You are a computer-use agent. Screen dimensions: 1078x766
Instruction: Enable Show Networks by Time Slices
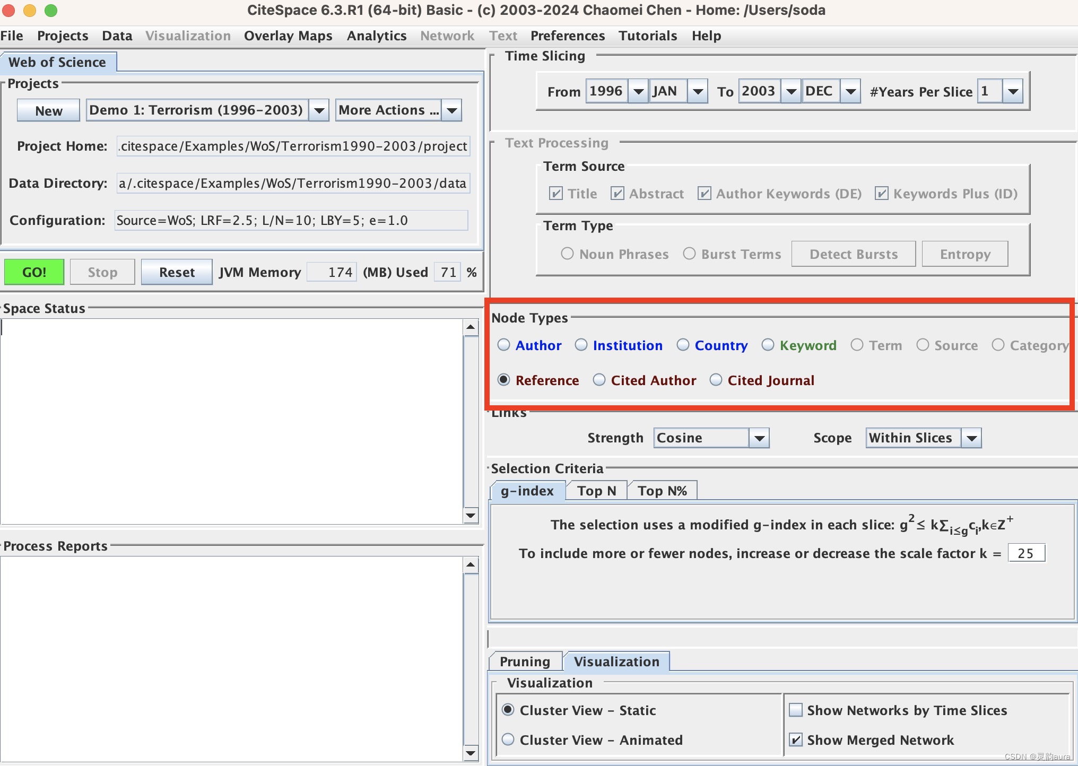[x=796, y=710]
